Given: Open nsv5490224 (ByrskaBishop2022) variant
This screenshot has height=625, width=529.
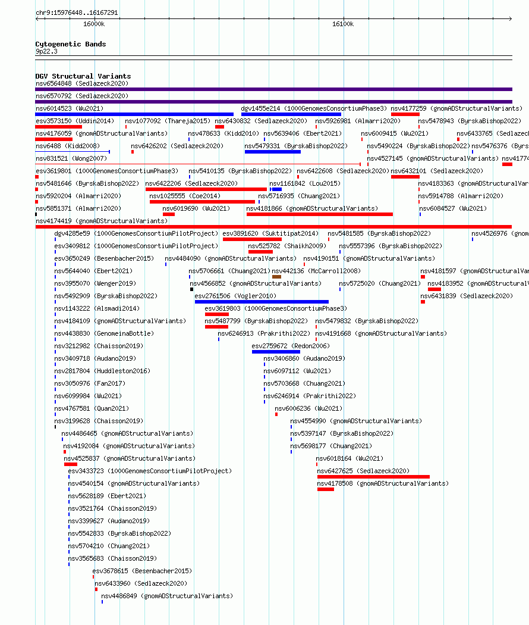Looking at the screenshot, I should [368, 152].
